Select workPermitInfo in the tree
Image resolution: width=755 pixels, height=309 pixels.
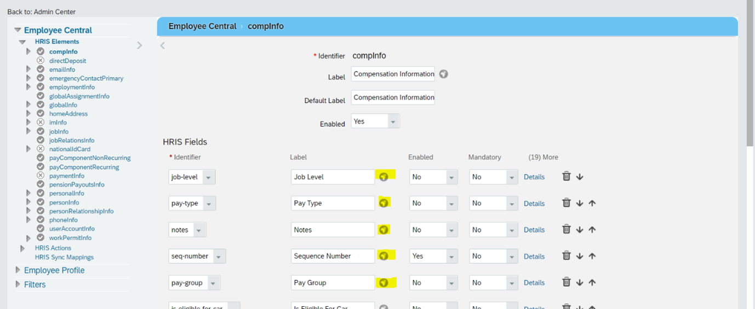tap(70, 238)
